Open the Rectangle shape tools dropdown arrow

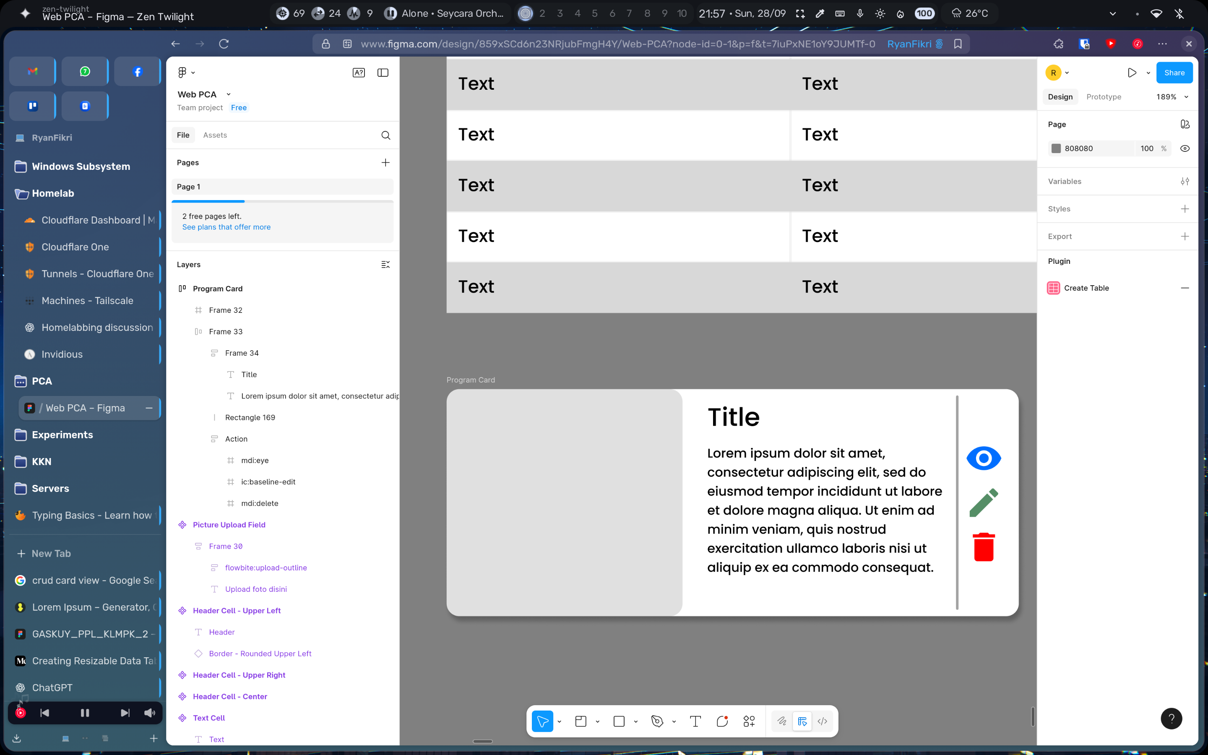(635, 721)
